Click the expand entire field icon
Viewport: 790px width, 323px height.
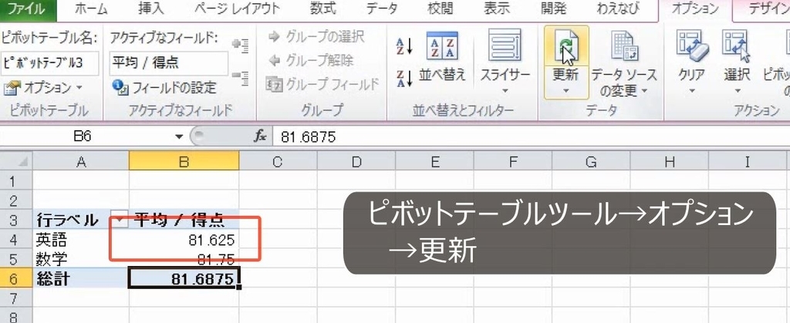[240, 45]
